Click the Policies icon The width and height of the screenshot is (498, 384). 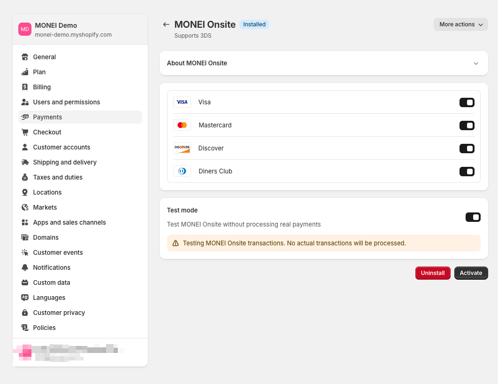pyautogui.click(x=25, y=328)
